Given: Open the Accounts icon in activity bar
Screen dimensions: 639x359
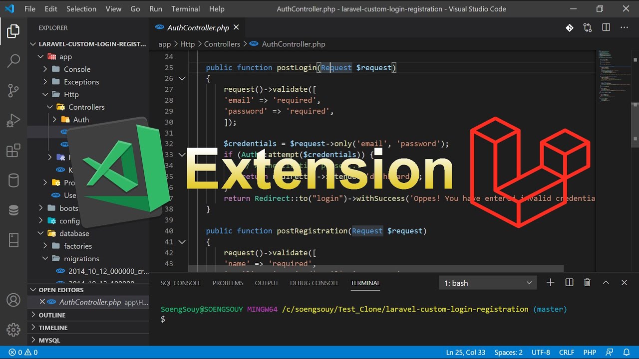Looking at the screenshot, I should (x=13, y=300).
